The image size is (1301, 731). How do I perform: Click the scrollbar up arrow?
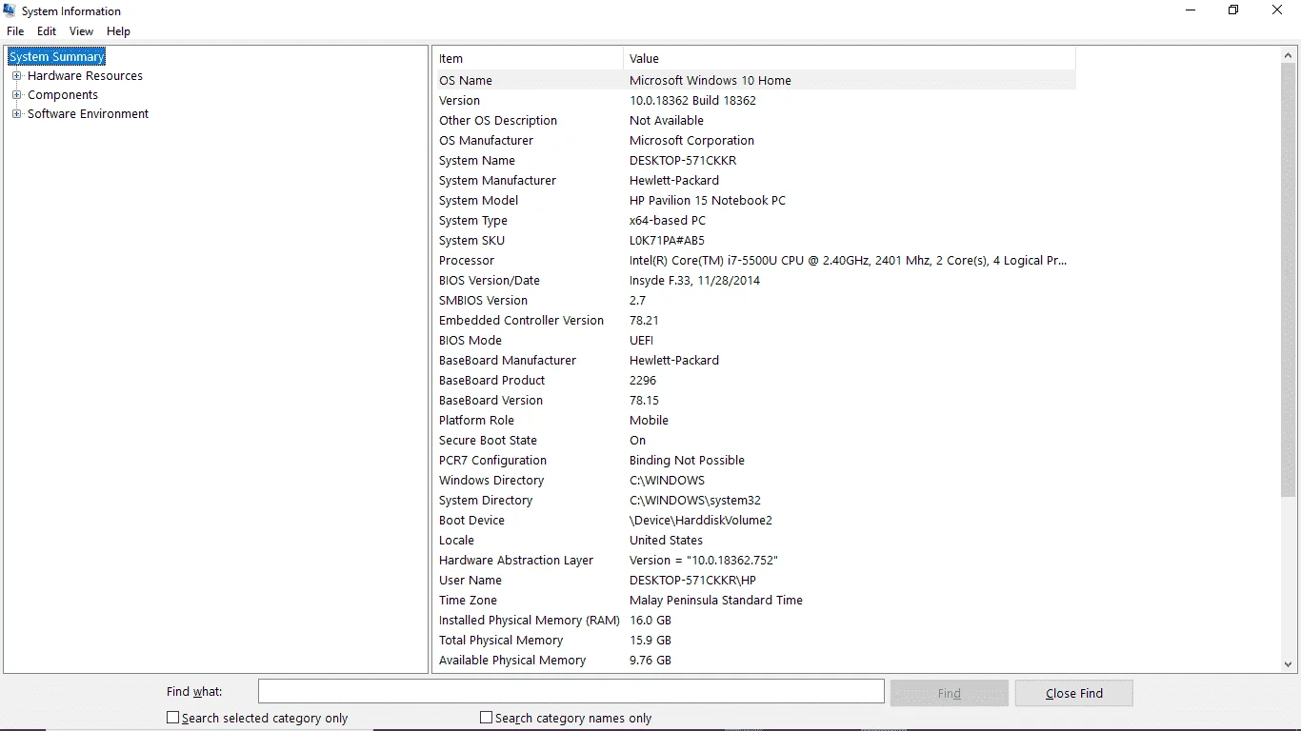(1289, 56)
